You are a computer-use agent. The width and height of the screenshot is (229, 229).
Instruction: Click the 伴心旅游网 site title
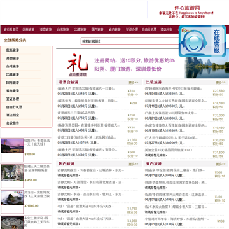tap(187, 8)
